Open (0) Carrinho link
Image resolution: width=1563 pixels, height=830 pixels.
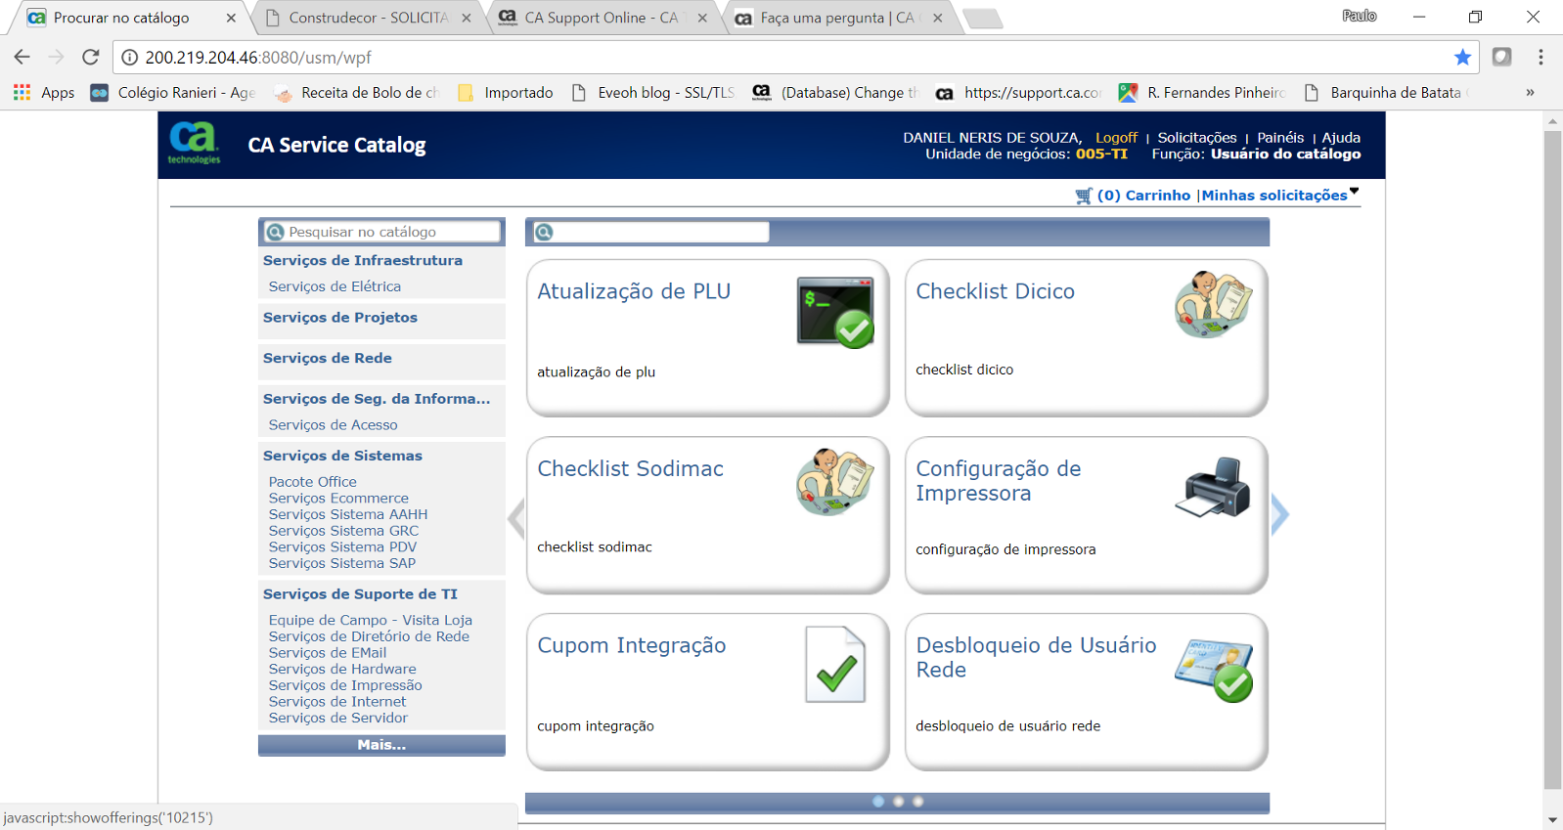click(1143, 196)
